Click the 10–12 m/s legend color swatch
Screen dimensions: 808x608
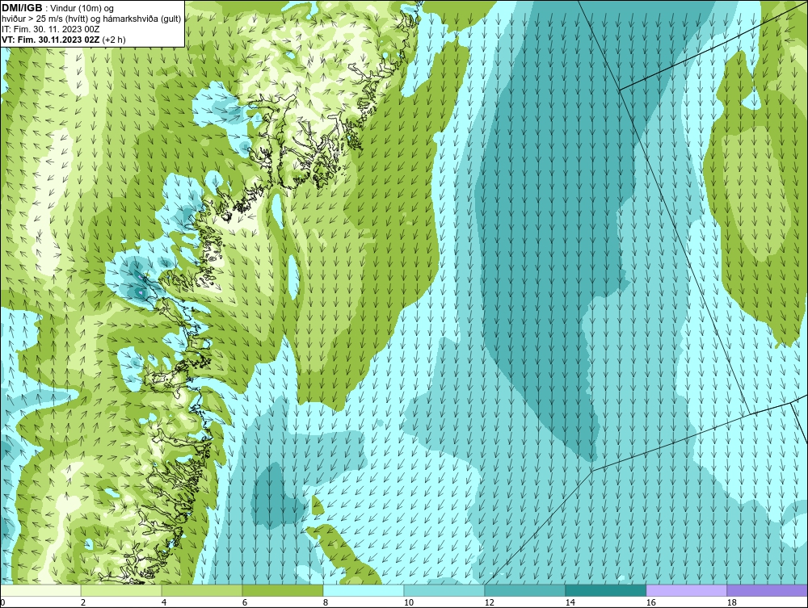tap(444, 590)
